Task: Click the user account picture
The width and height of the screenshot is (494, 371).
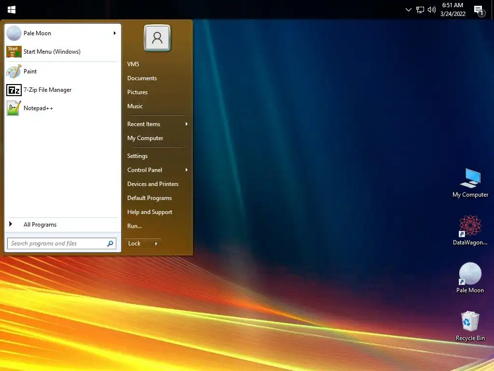Action: (157, 38)
